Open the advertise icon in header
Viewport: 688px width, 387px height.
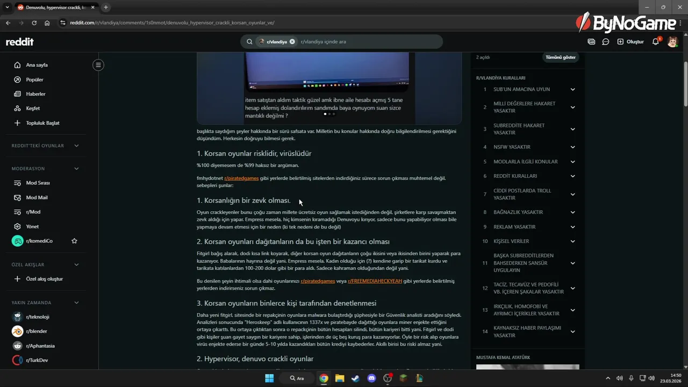[591, 41]
